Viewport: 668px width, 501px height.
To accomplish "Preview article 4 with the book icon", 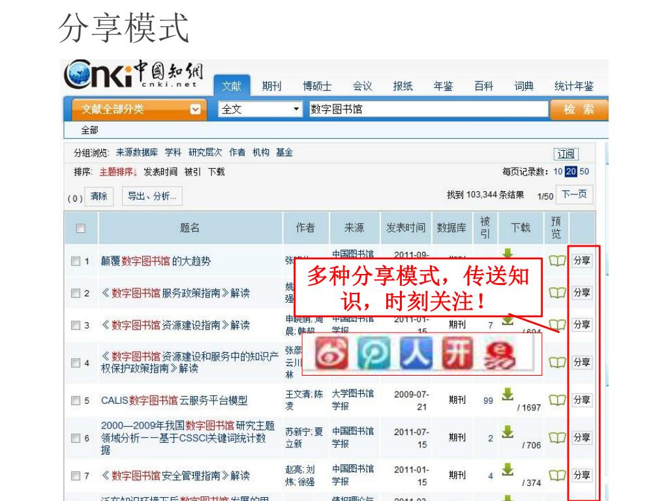I will (x=557, y=362).
